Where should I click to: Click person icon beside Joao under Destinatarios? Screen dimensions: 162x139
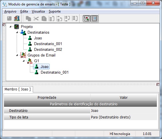pos(30,38)
